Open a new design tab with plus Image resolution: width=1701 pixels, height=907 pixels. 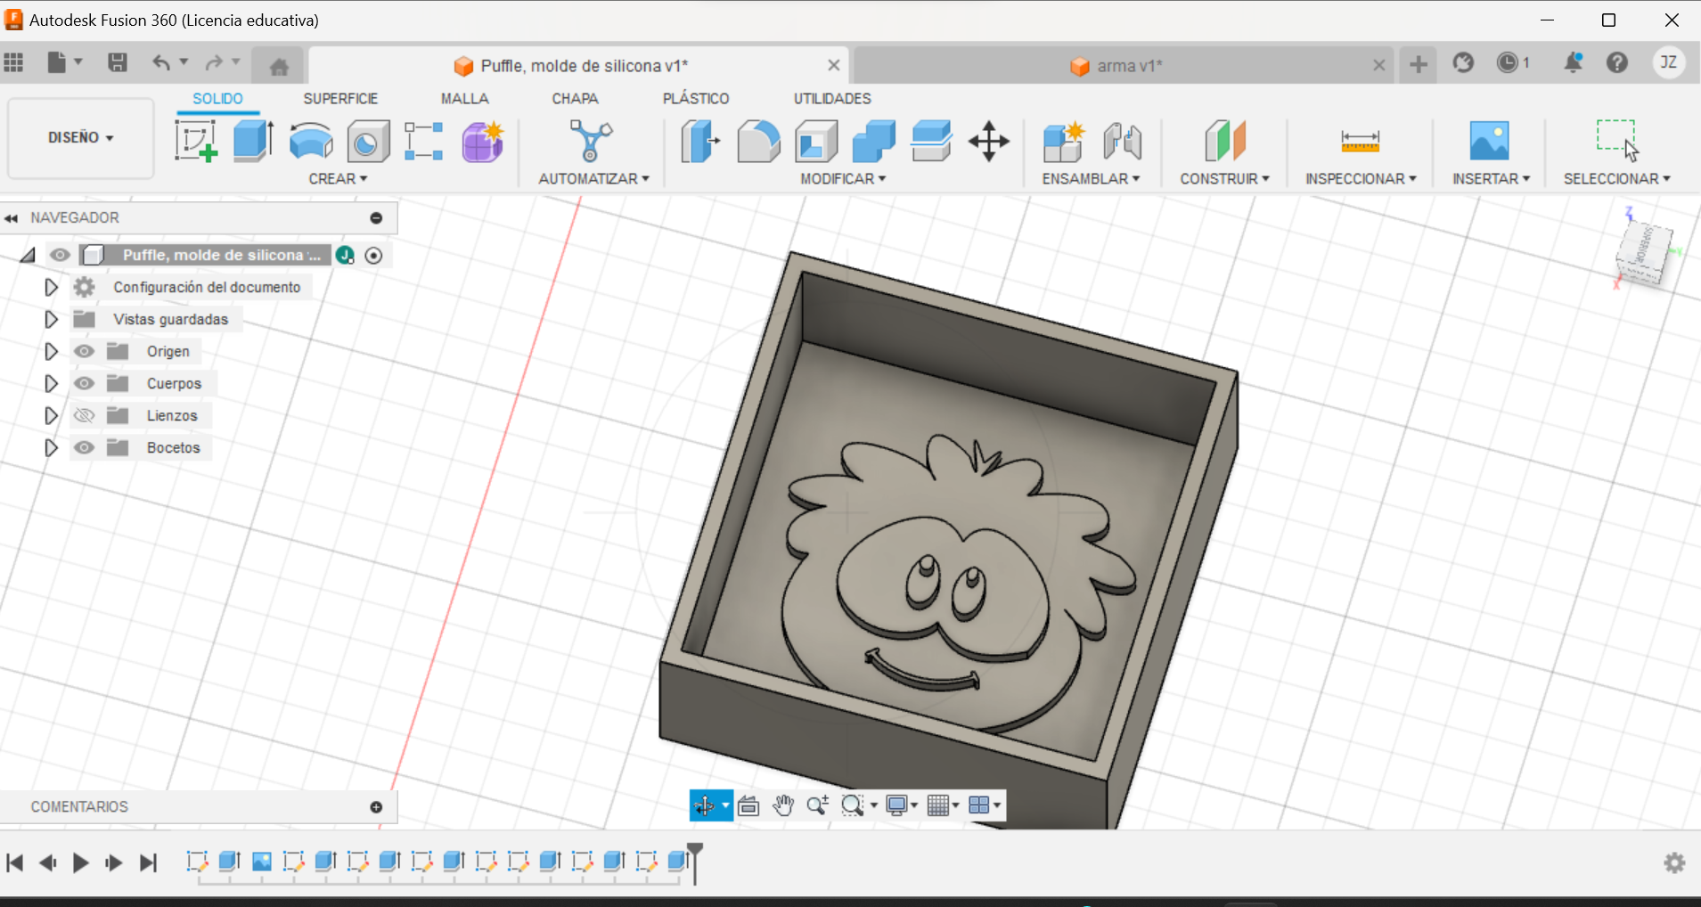pyautogui.click(x=1418, y=64)
